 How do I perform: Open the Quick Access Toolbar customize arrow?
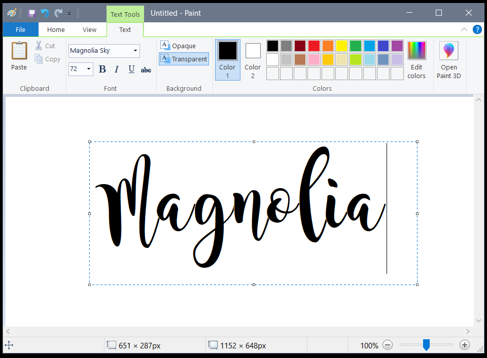(x=69, y=14)
